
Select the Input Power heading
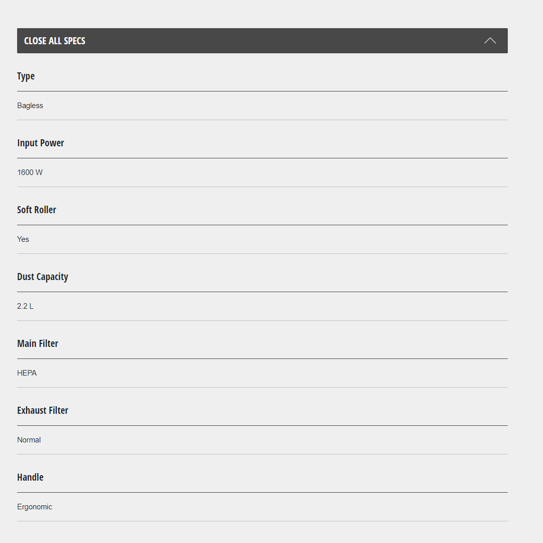tap(41, 143)
